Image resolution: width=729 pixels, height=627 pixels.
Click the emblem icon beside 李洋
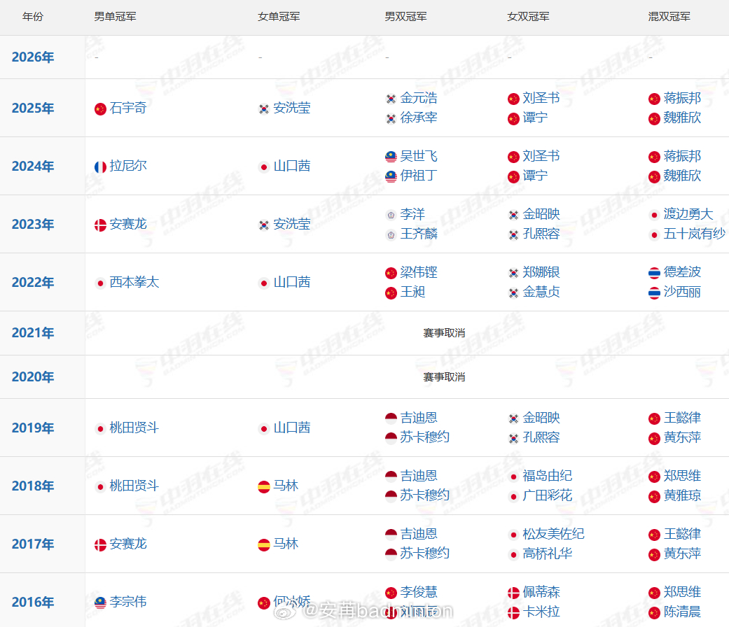pos(391,215)
